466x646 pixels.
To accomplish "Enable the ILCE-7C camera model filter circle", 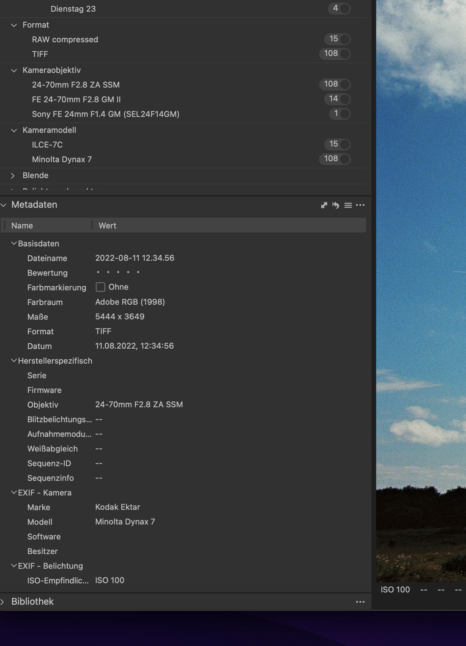I will (x=345, y=145).
